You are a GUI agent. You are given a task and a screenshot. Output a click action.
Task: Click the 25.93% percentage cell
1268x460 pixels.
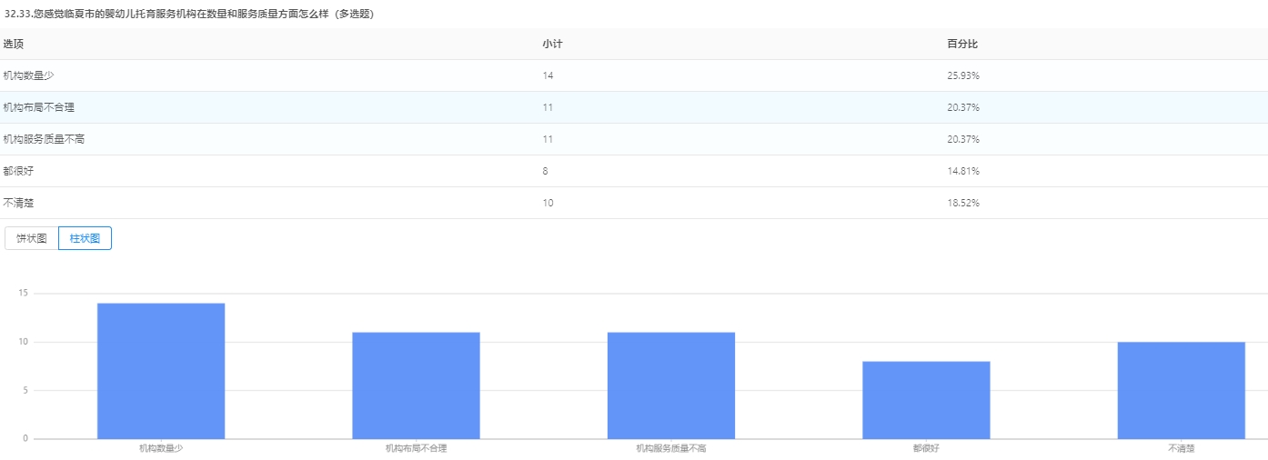tap(962, 75)
